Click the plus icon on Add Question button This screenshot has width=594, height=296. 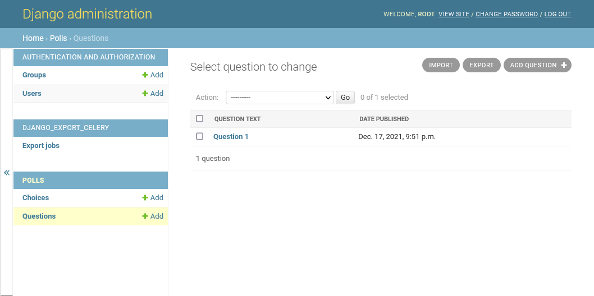point(564,65)
